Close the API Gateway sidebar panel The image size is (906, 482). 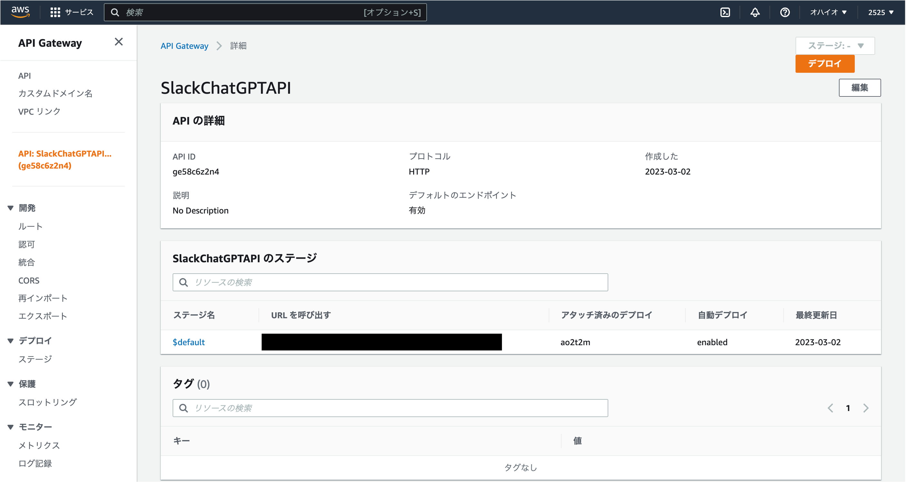point(118,42)
